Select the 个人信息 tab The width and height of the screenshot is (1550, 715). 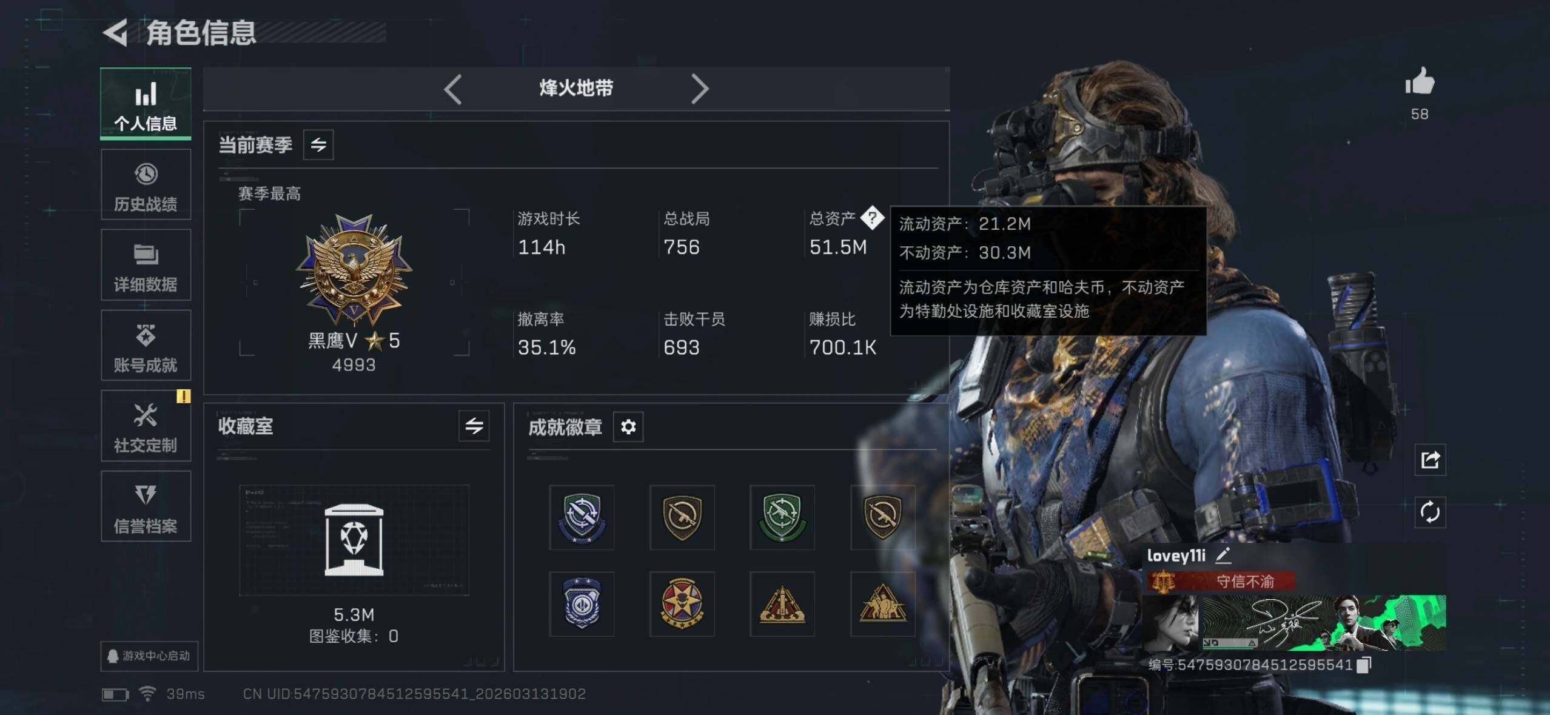(146, 104)
